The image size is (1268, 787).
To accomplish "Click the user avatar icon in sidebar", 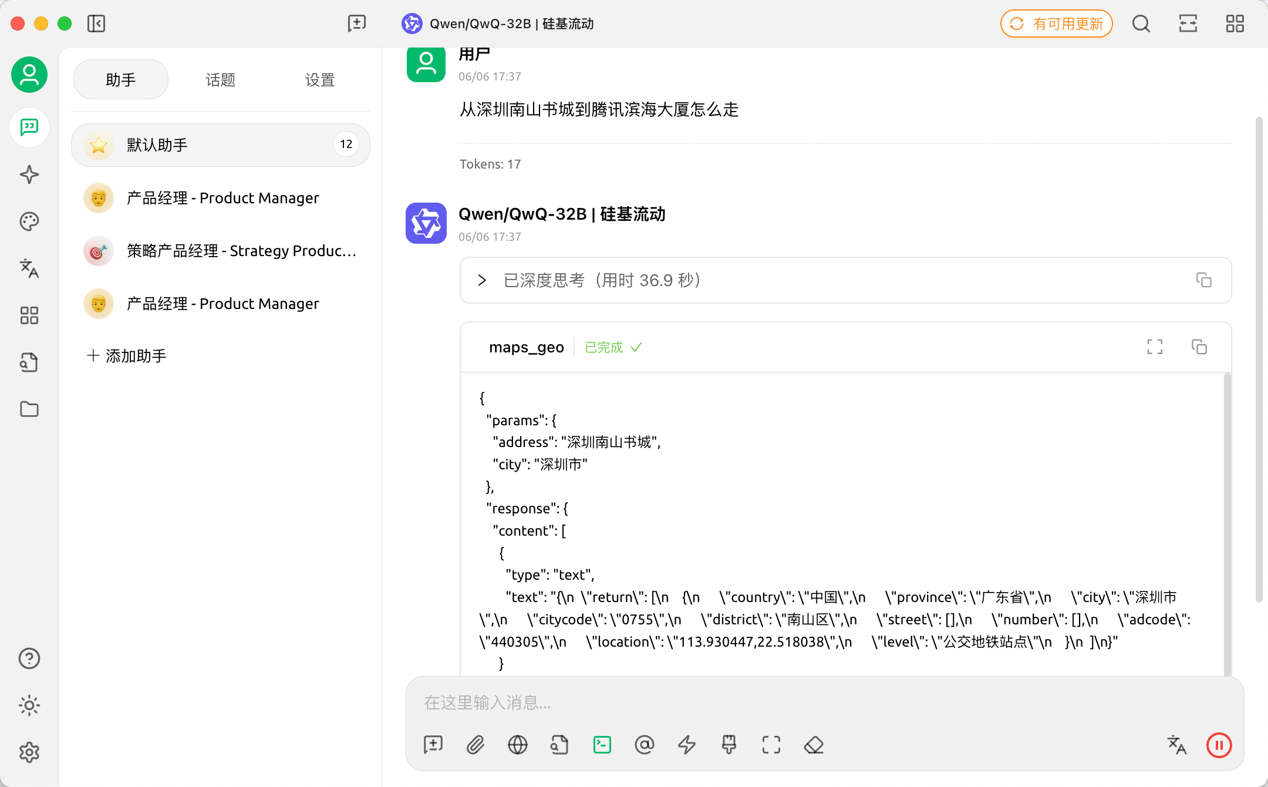I will [x=29, y=75].
